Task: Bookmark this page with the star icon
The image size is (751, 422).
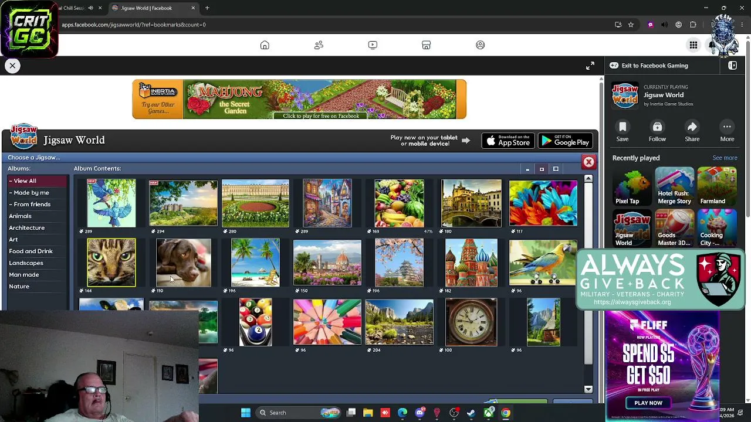Action: pos(631,25)
